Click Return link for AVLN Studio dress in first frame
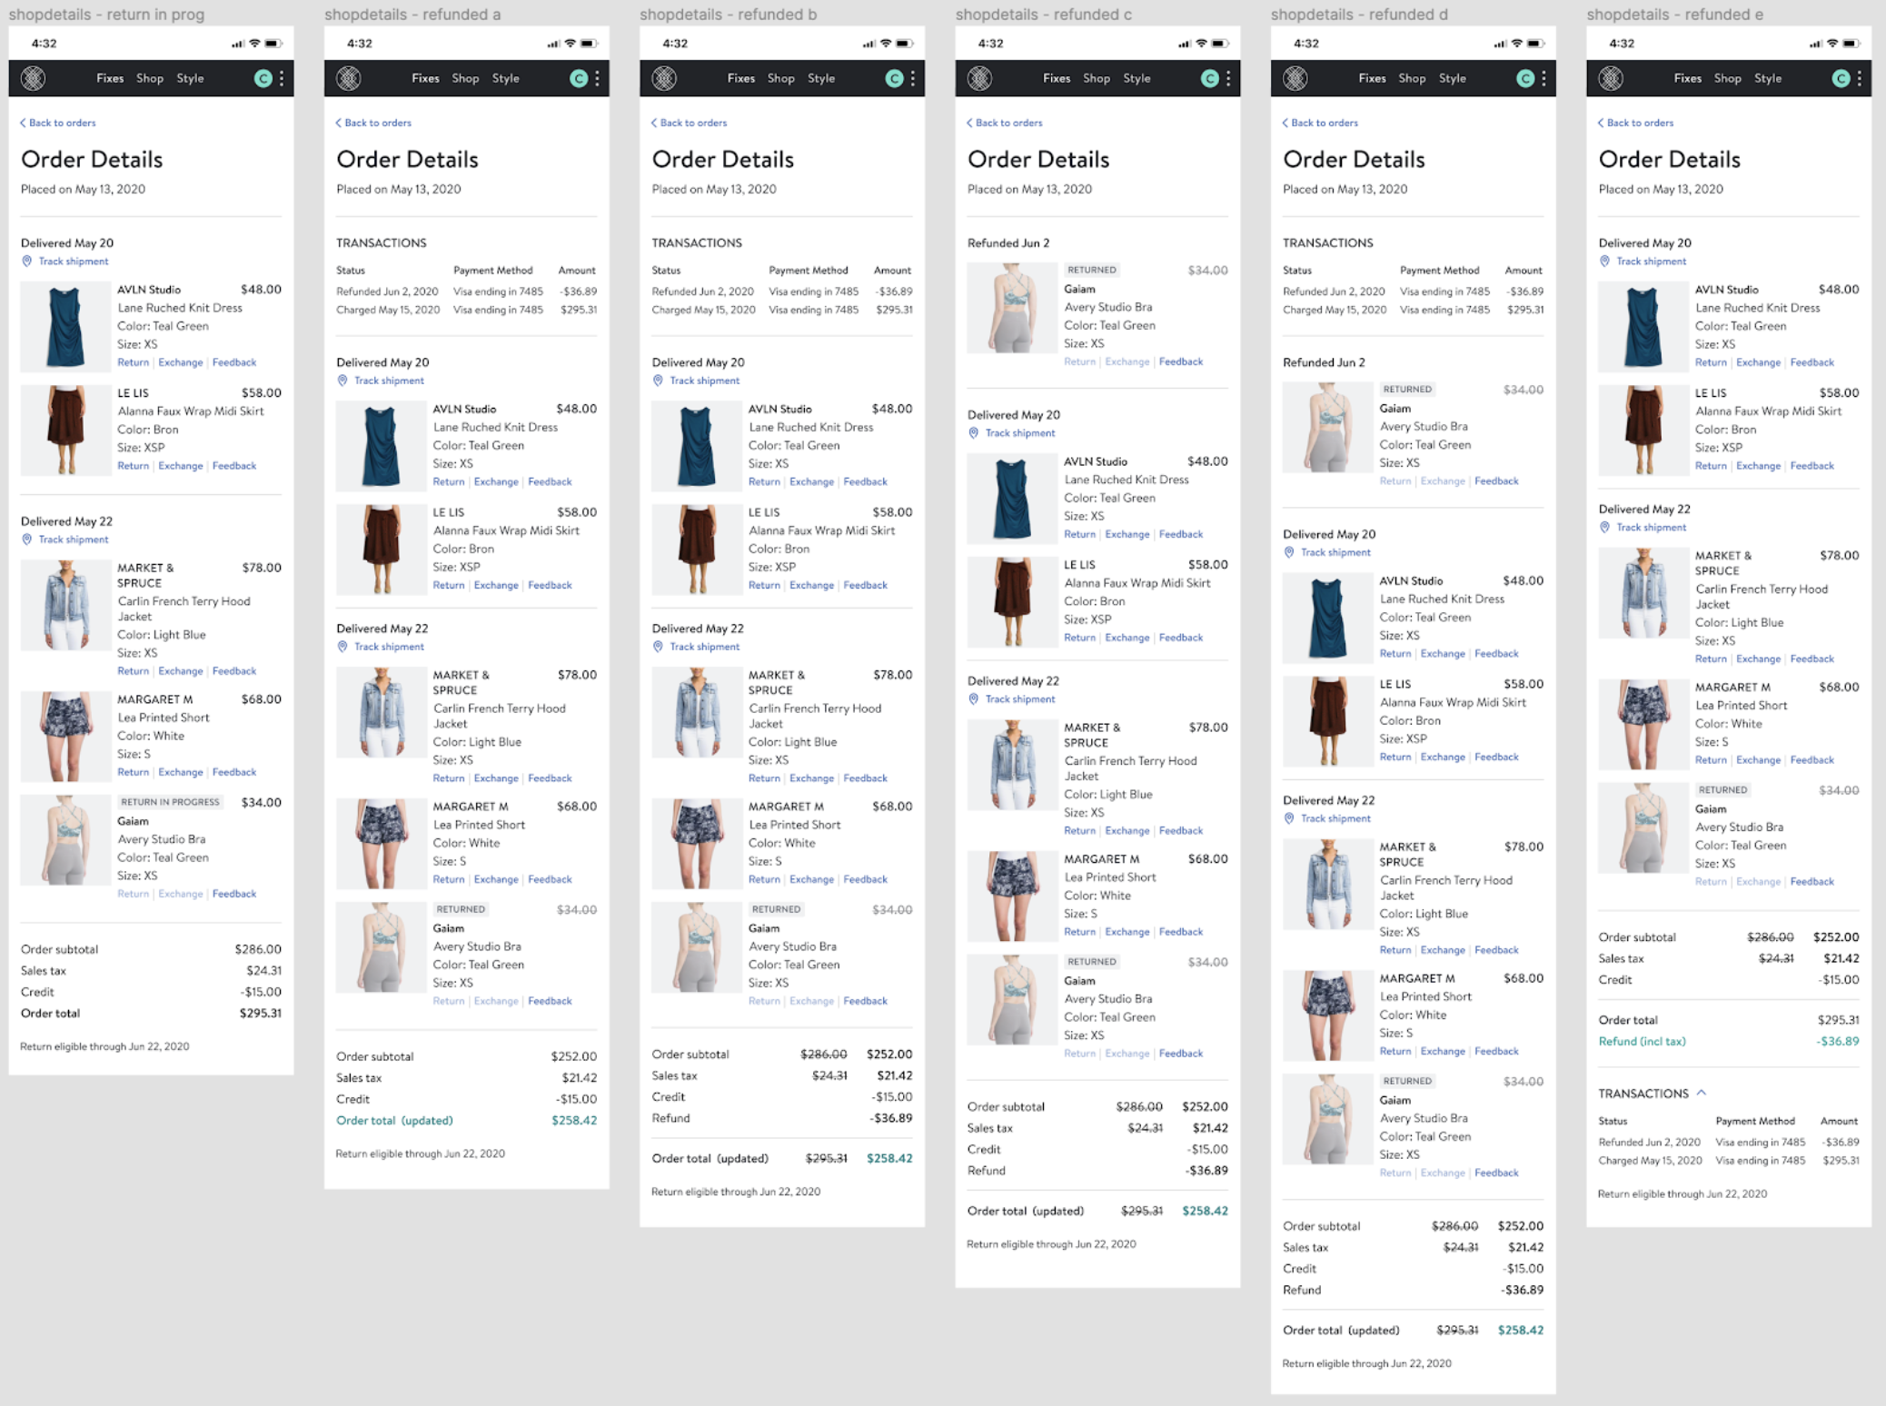The image size is (1886, 1406). click(x=133, y=362)
